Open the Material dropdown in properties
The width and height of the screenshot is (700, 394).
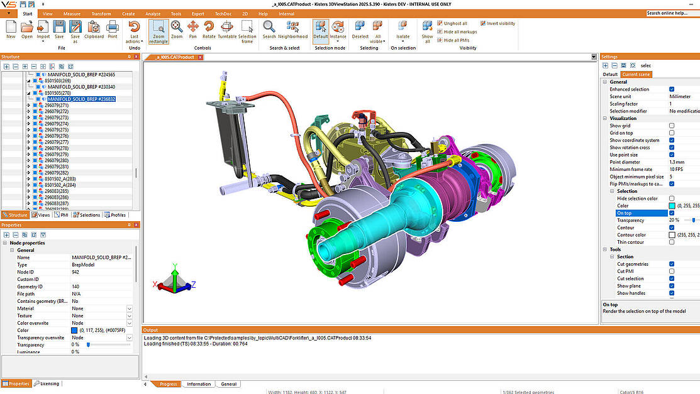(x=129, y=309)
